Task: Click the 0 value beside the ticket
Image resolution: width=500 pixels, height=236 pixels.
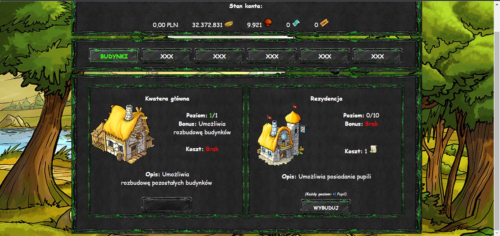Action: (316, 25)
